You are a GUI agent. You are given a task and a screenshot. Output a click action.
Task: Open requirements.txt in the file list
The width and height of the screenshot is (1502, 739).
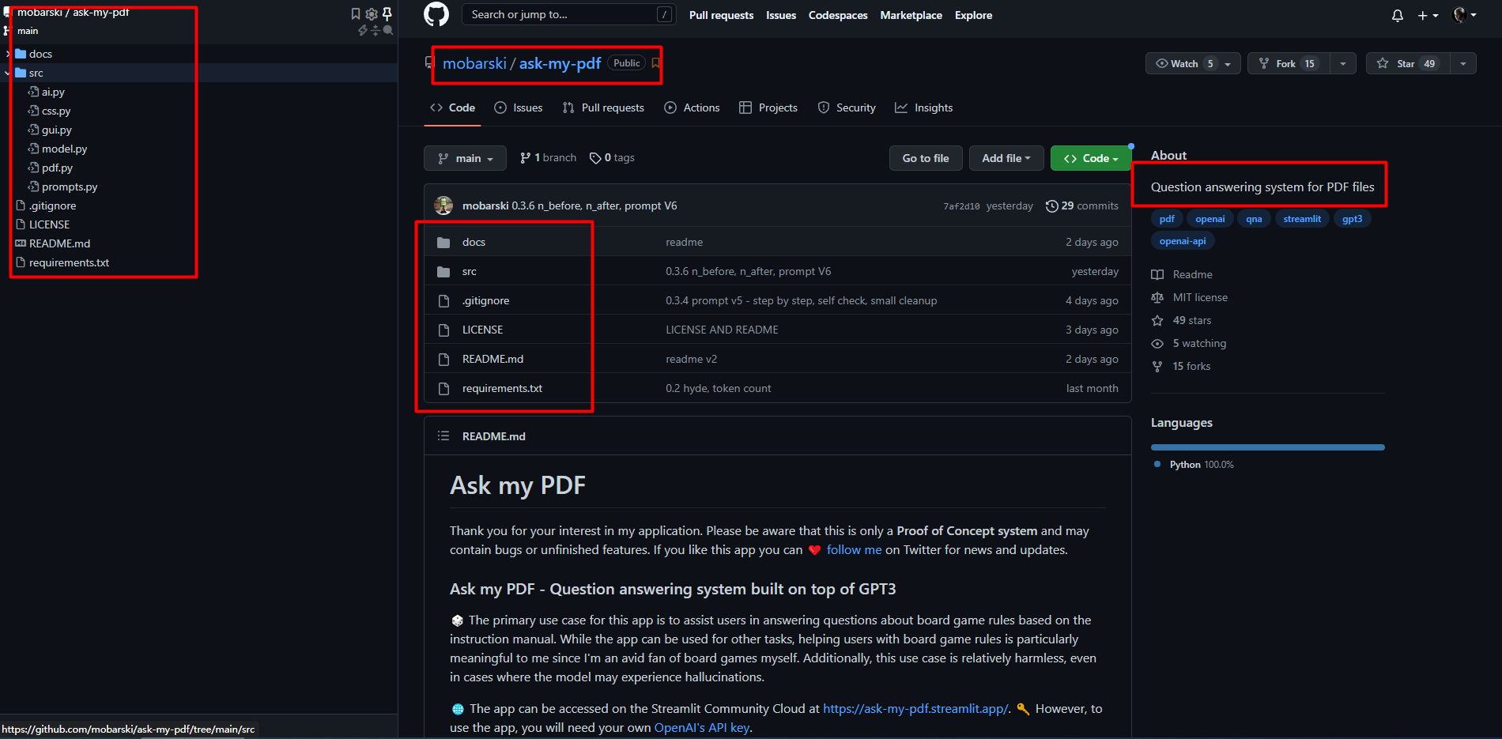pos(502,388)
